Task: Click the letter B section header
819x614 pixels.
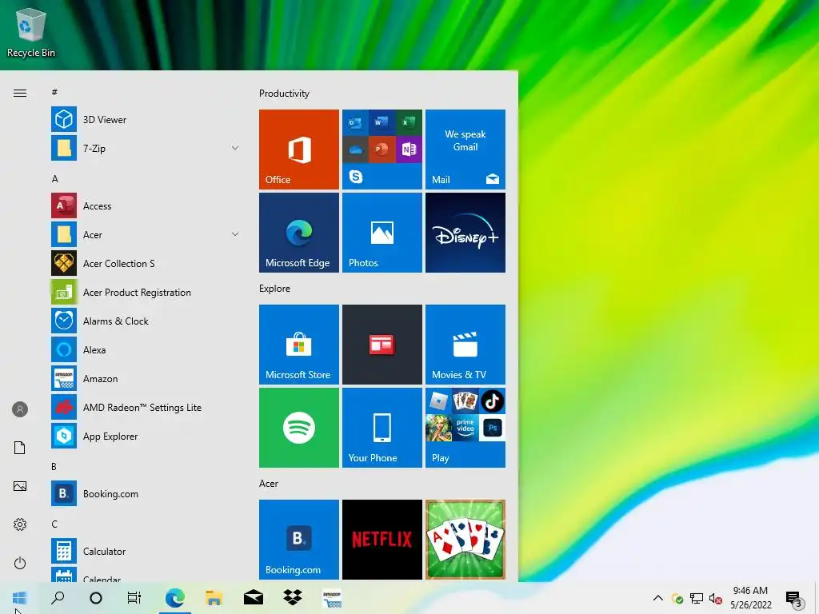Action: point(54,466)
